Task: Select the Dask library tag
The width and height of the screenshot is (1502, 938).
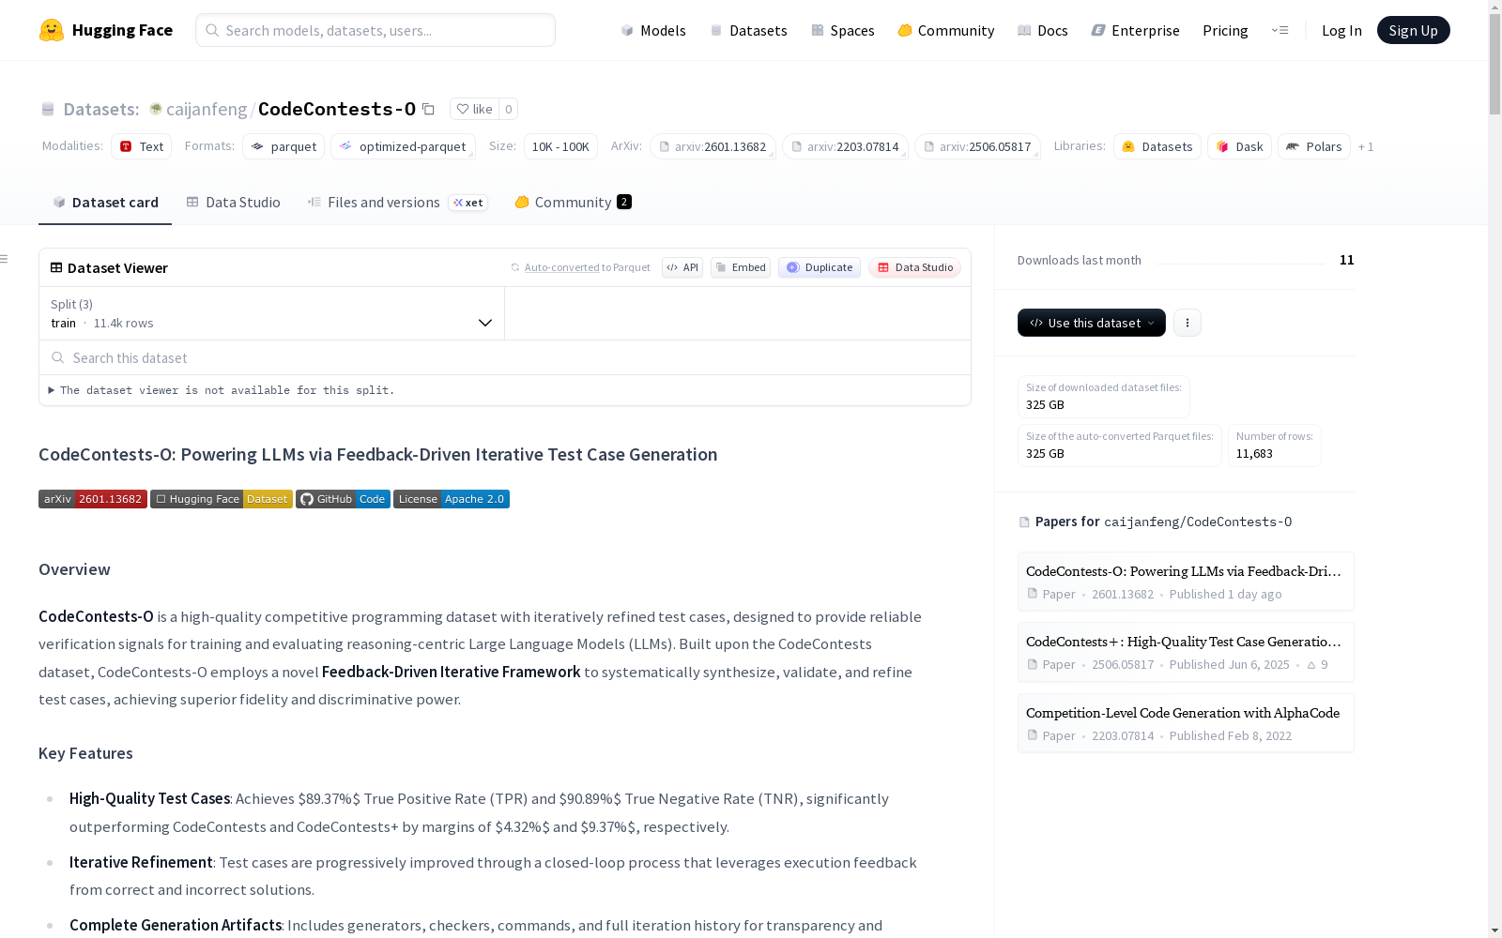Action: [1240, 146]
